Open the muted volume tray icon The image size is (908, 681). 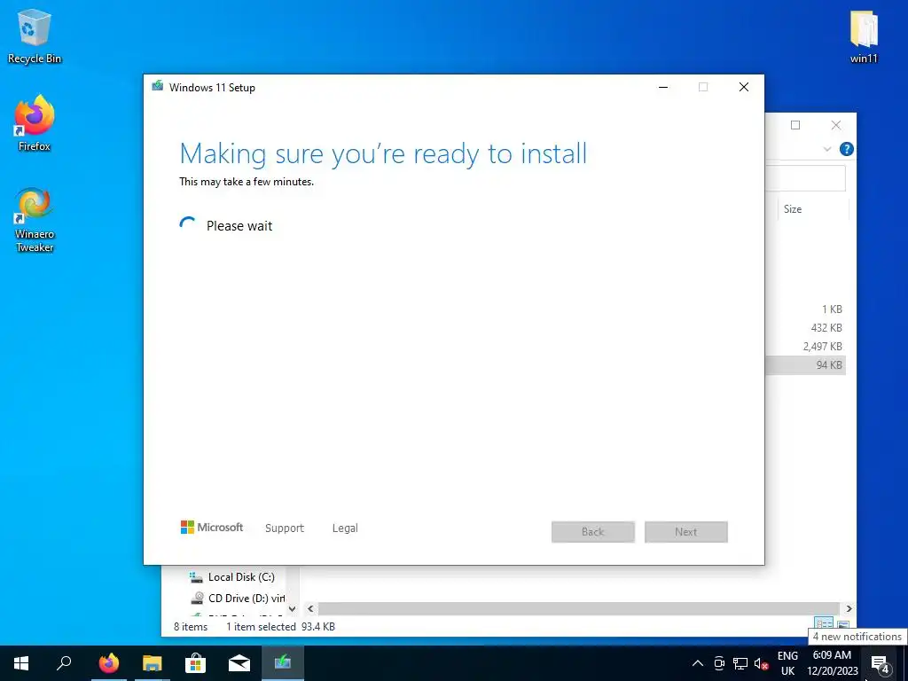pos(760,663)
